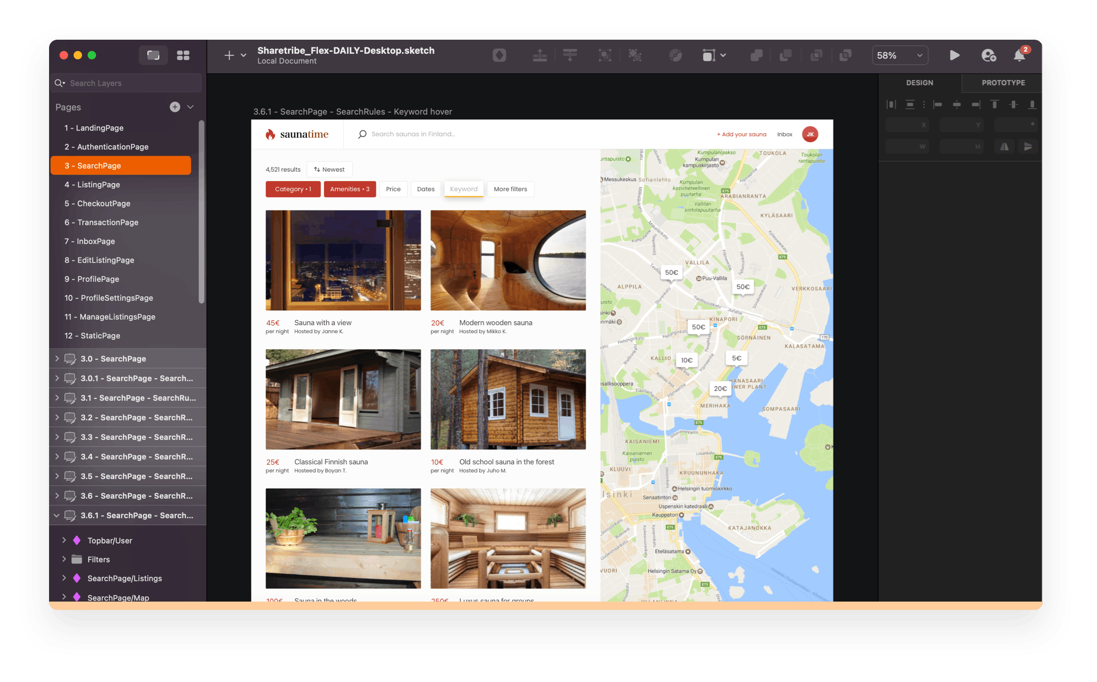Image resolution: width=1097 pixels, height=682 pixels.
Task: Click the create Symbol diamond icon in toolbar
Action: click(499, 55)
